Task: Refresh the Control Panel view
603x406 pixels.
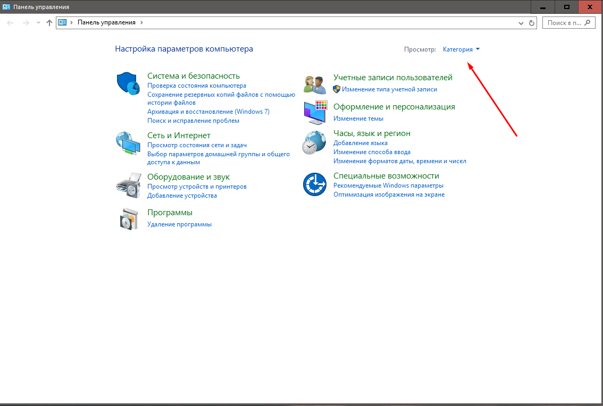Action: [531, 23]
